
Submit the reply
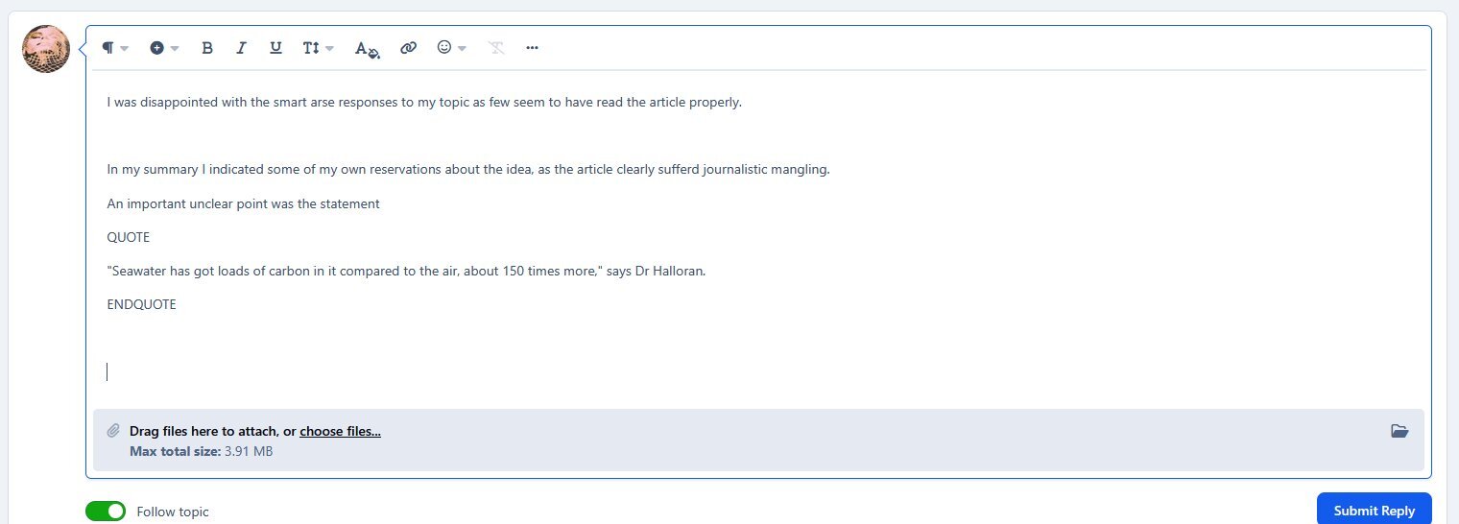pos(1374,510)
